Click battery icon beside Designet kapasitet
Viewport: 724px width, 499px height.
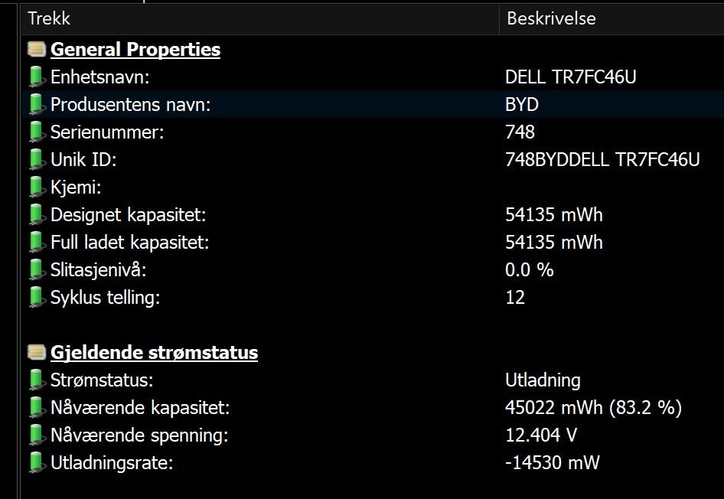tap(37, 215)
